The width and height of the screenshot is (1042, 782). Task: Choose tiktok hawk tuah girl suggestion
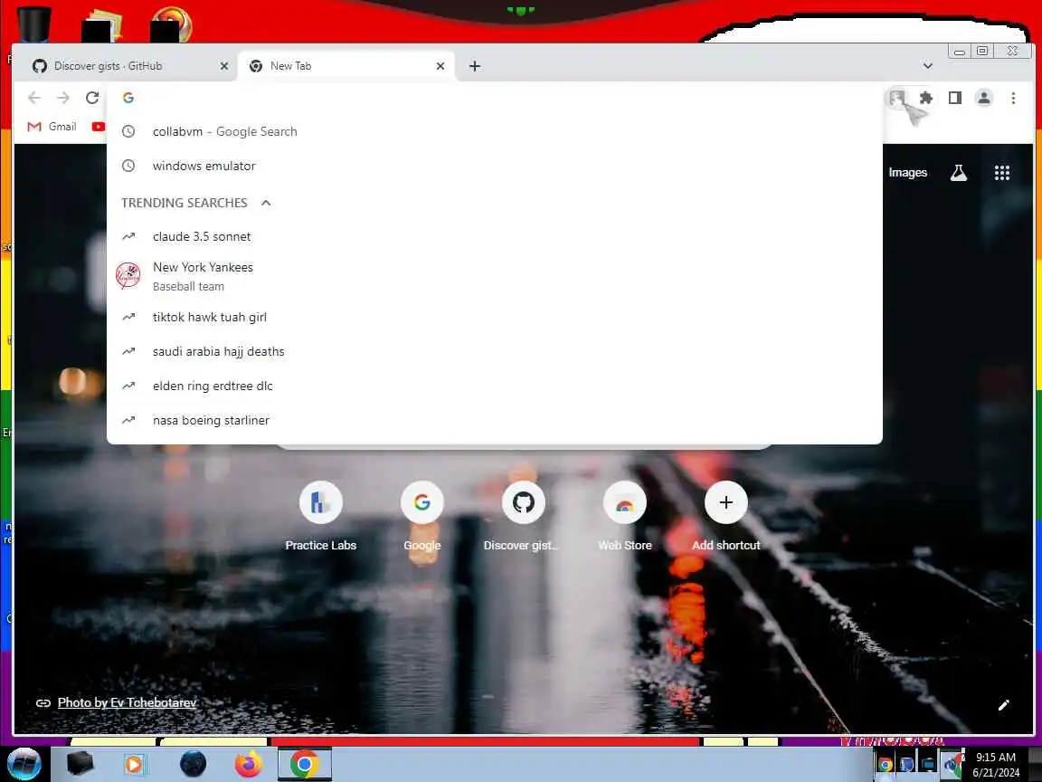pos(495,317)
